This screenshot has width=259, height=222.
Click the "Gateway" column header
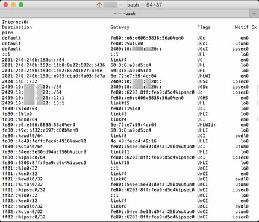[x=120, y=27]
